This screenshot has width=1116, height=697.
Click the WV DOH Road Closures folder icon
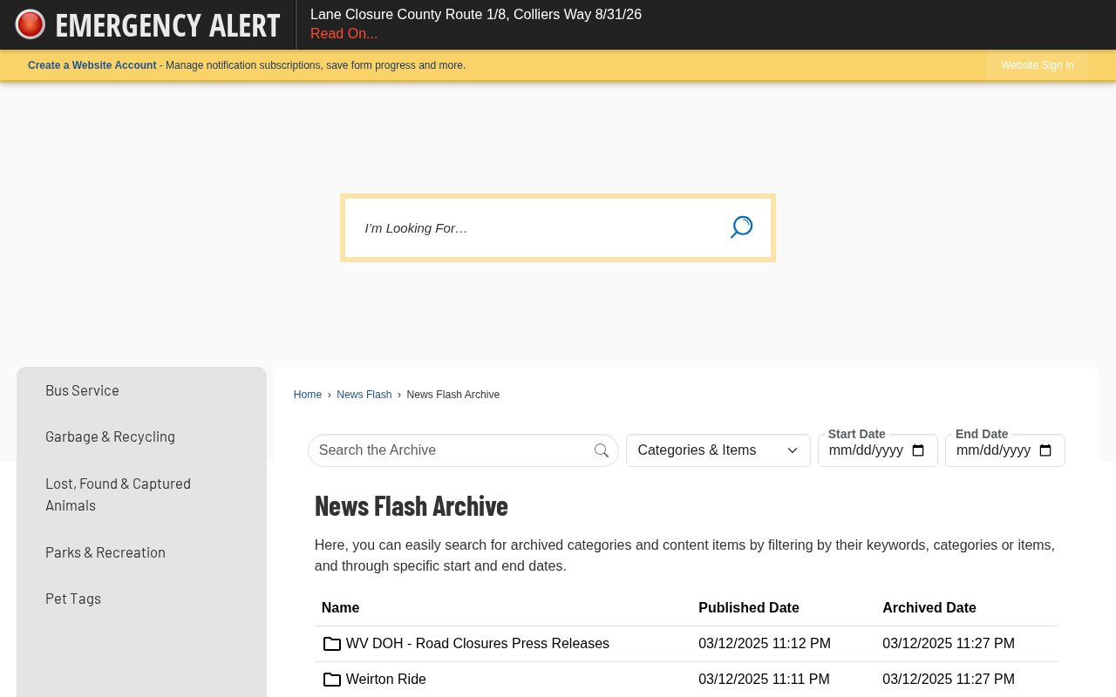click(x=331, y=644)
